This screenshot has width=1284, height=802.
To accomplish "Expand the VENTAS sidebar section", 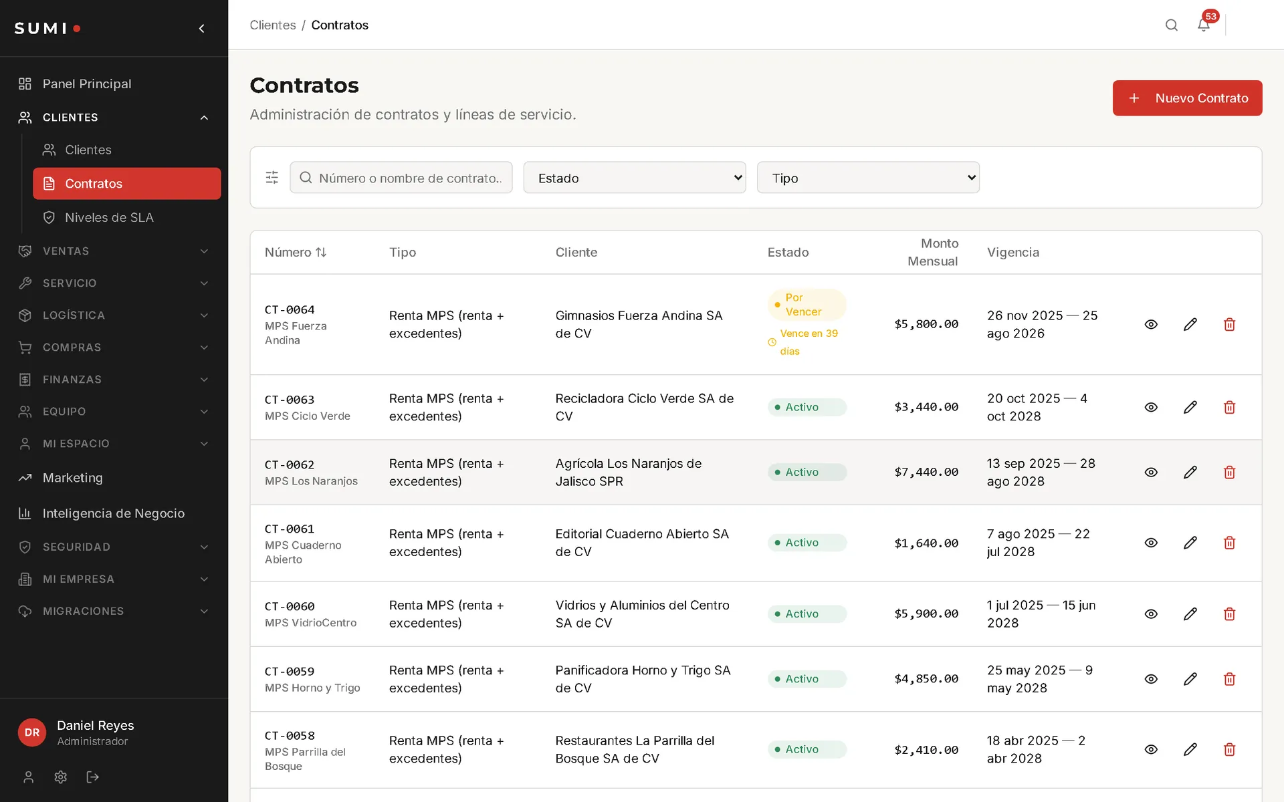I will pos(114,251).
